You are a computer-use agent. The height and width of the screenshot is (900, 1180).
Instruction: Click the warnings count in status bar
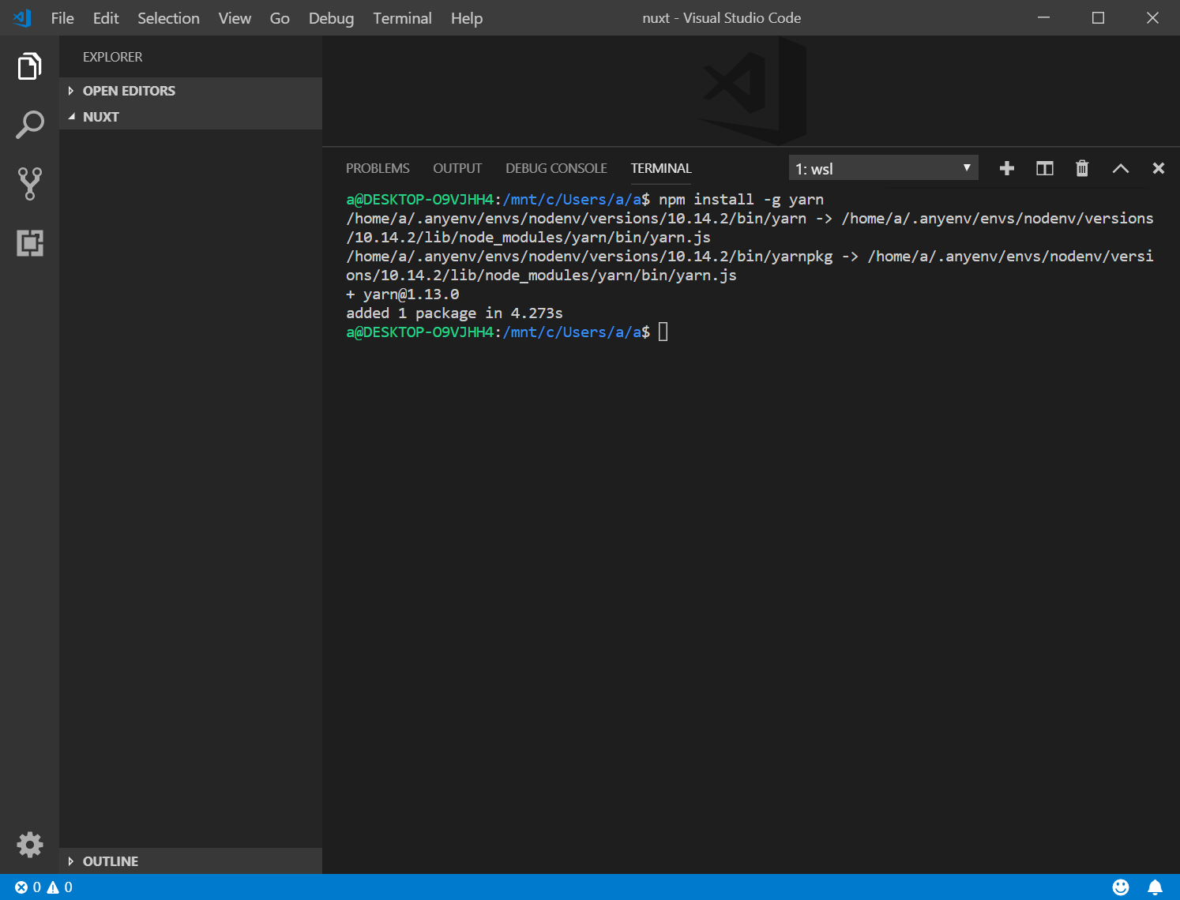pyautogui.click(x=59, y=887)
